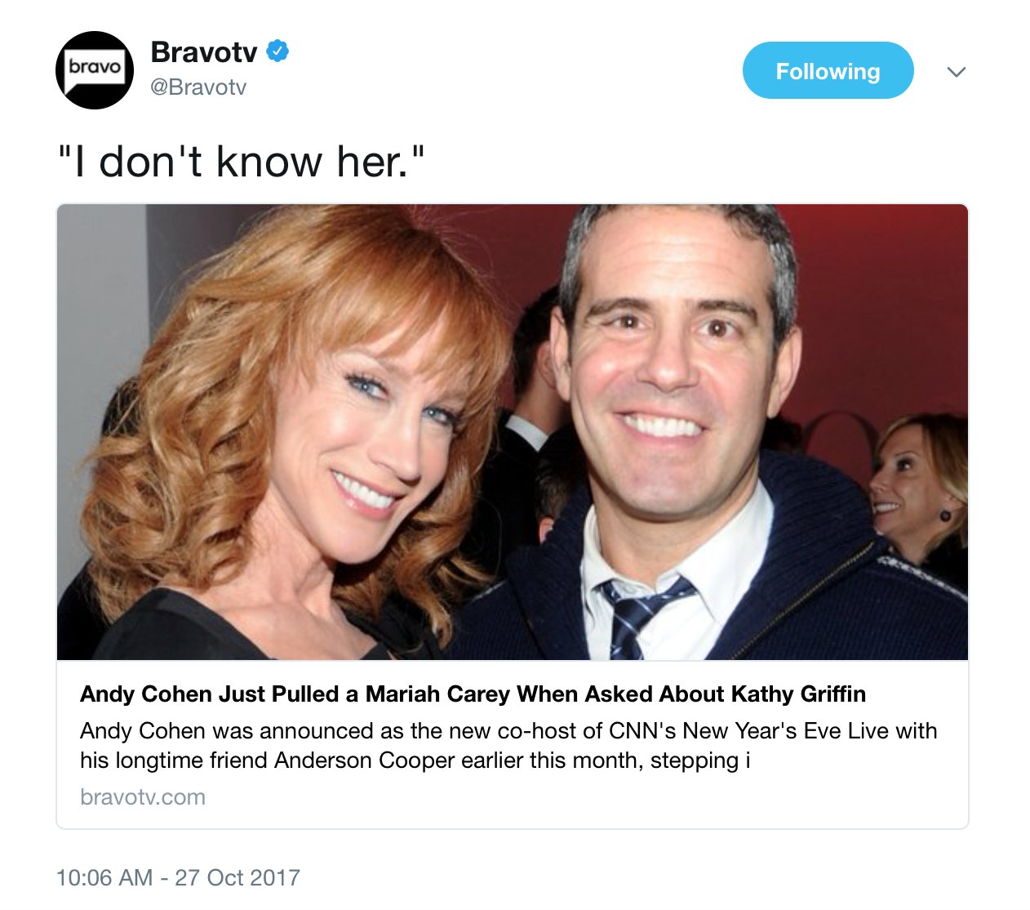Viewport: 1030px width, 910px height.
Task: Click the @Bravotv handle
Action: pyautogui.click(x=198, y=87)
